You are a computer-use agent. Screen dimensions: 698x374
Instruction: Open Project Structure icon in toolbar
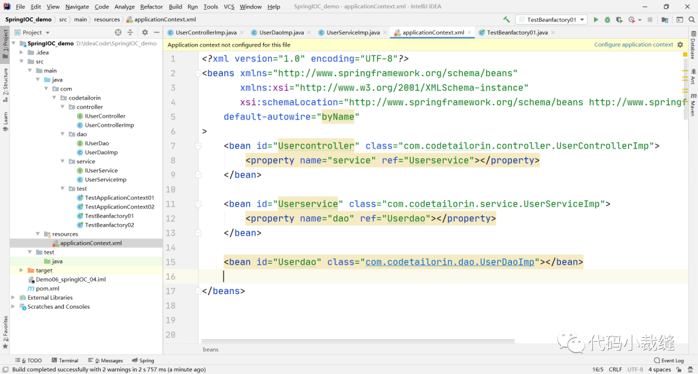point(666,20)
